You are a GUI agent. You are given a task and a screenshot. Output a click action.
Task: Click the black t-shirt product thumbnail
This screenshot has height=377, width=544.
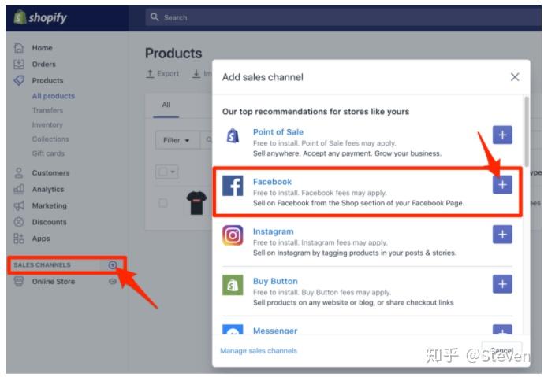pos(196,202)
